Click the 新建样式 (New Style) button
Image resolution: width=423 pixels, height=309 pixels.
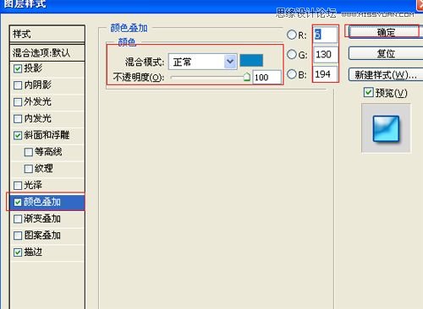pyautogui.click(x=386, y=75)
